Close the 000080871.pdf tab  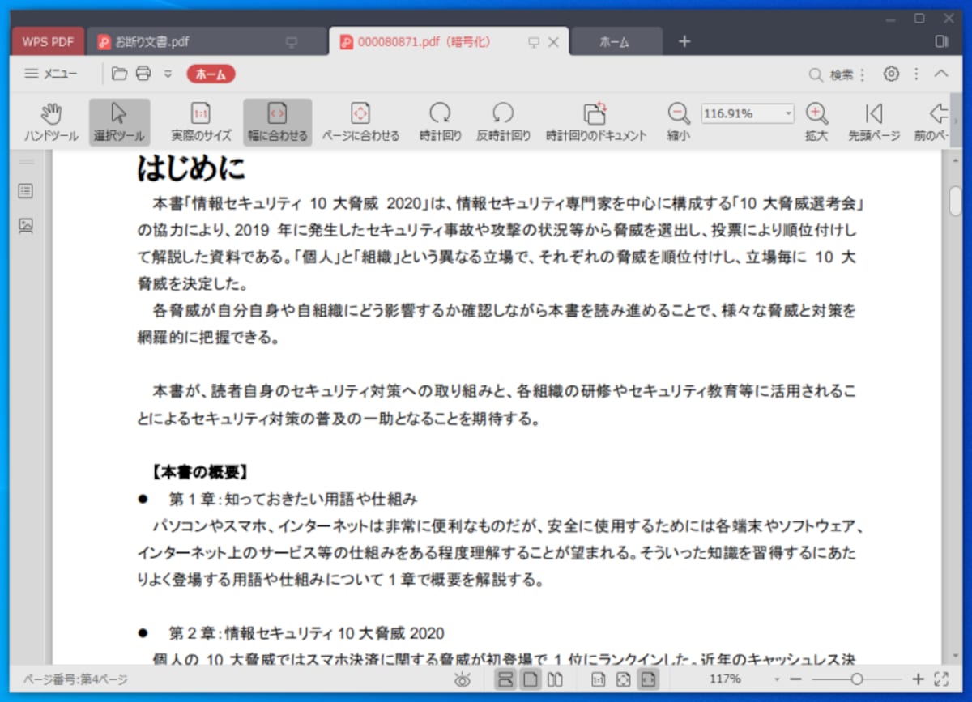(553, 42)
